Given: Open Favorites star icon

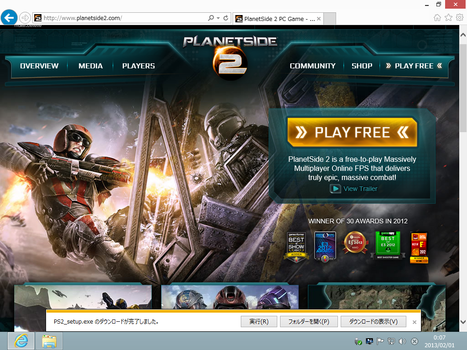Looking at the screenshot, I should click(x=448, y=18).
